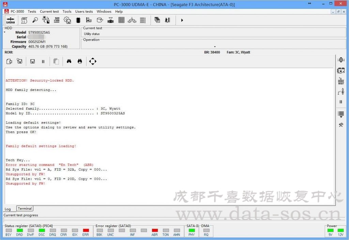349x240 pixels.
Task: Open the PC-3000 menu
Action: 17,11
